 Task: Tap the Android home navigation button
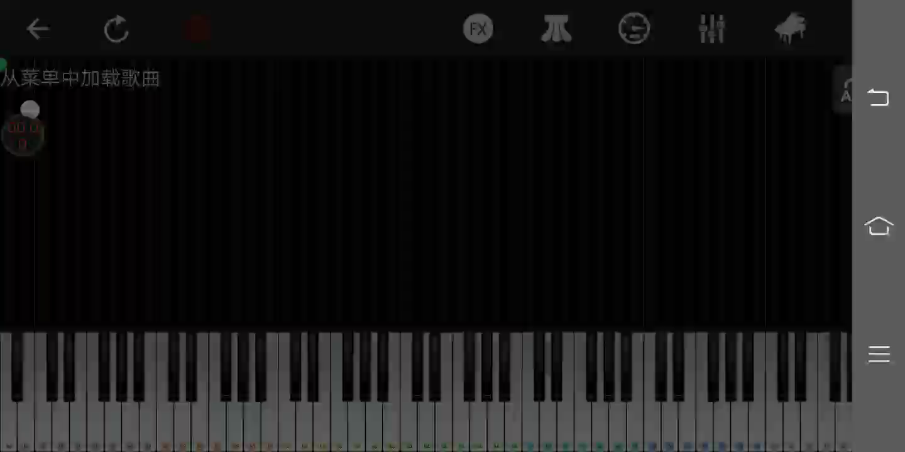(x=879, y=225)
